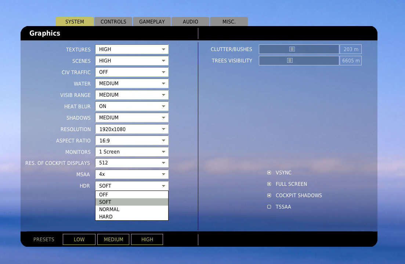Screen dimensions: 405x264
Task: Open the TEXTURES dropdown
Action: click(132, 49)
